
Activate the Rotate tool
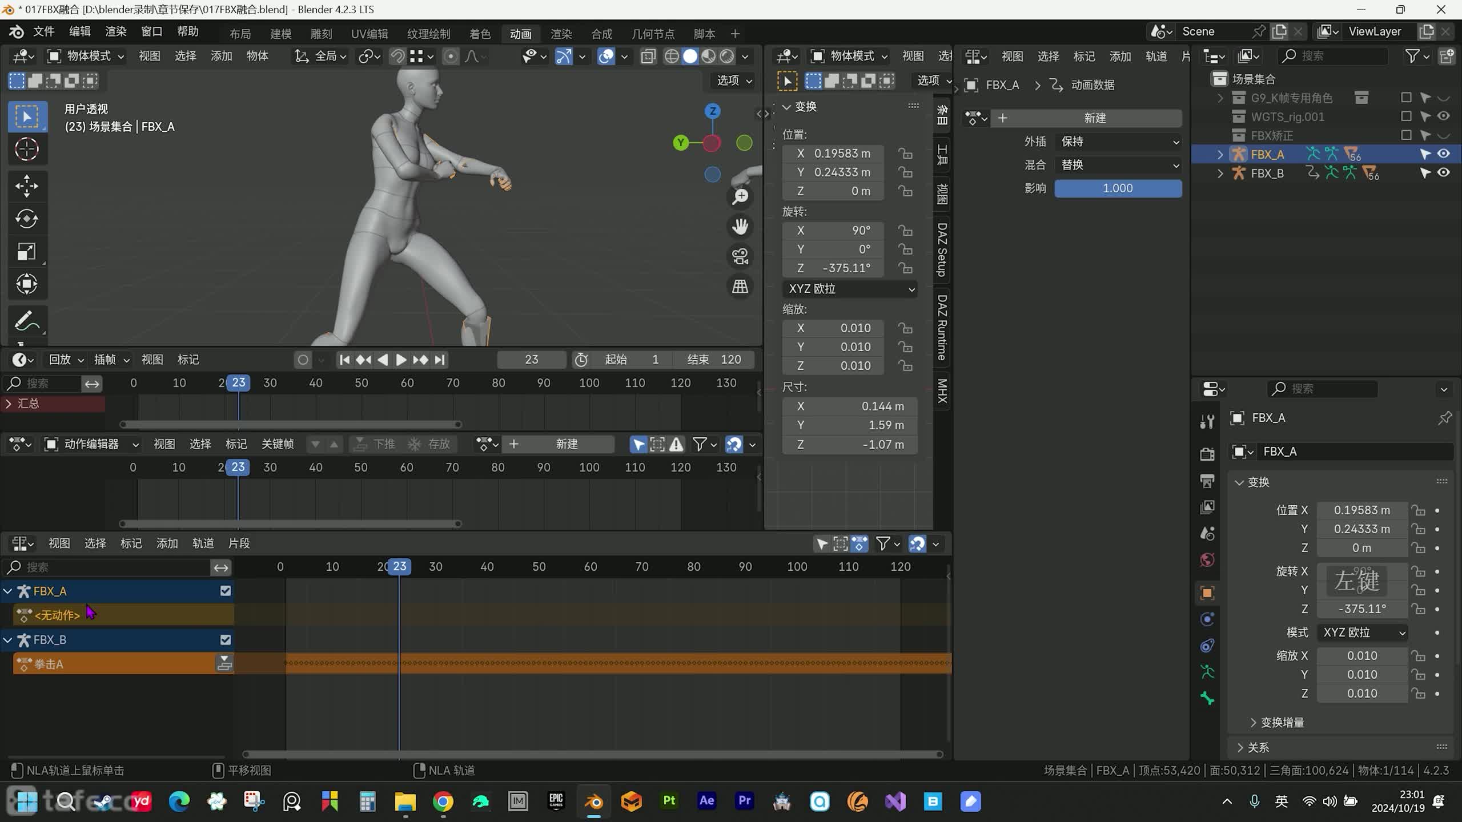[26, 219]
